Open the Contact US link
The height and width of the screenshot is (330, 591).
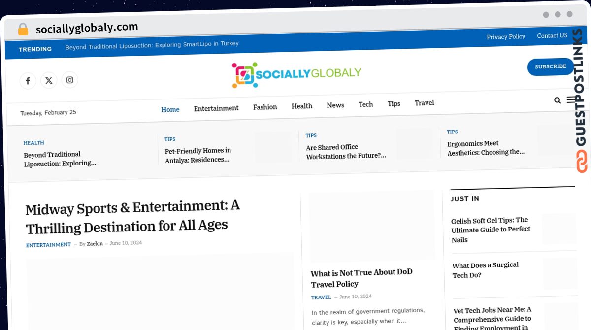click(552, 36)
